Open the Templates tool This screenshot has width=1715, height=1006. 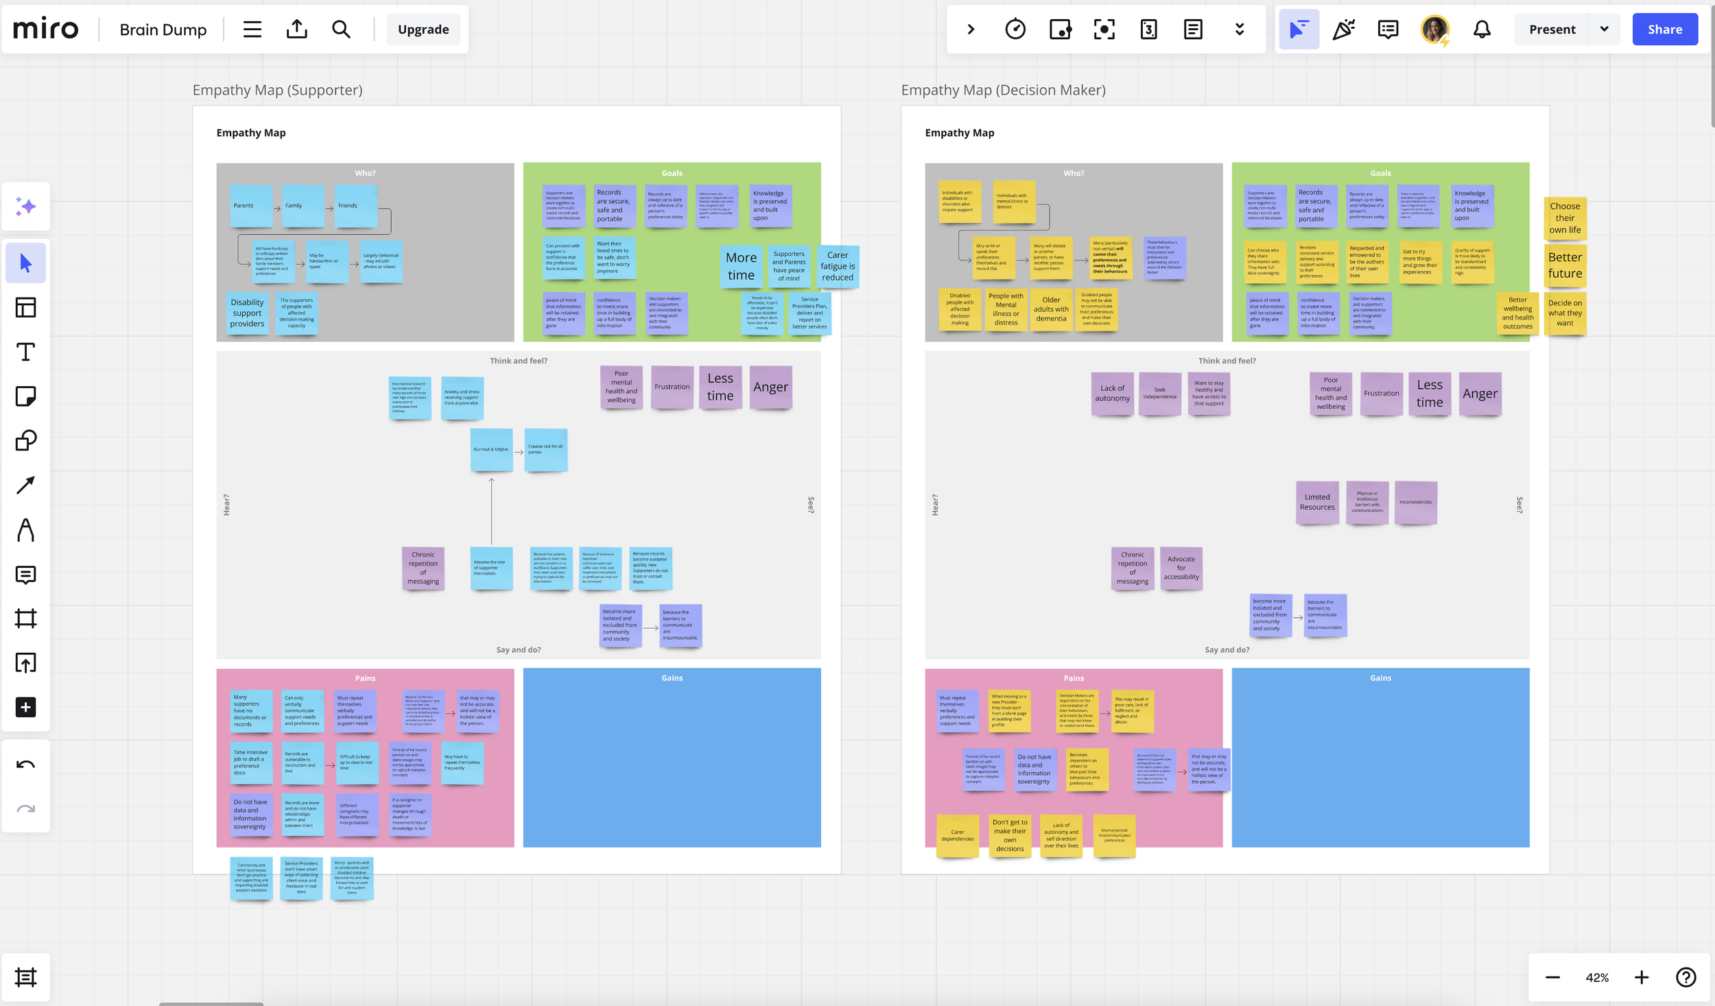coord(26,307)
